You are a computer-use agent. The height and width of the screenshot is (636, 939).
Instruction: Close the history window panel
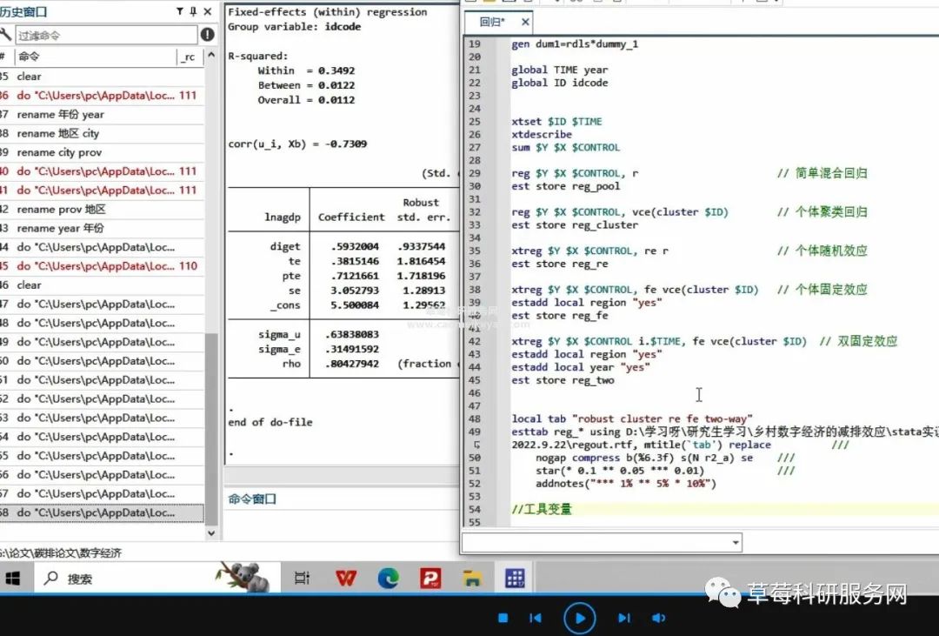click(x=208, y=11)
